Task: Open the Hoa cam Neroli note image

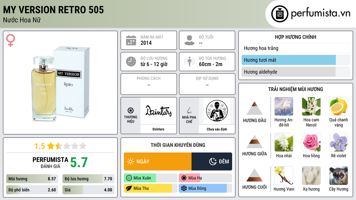Action: click(x=311, y=107)
